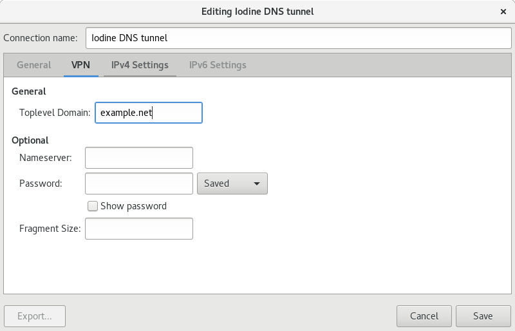Image resolution: width=515 pixels, height=331 pixels.
Task: Focus the Toplevel Domain input field
Action: (148, 113)
